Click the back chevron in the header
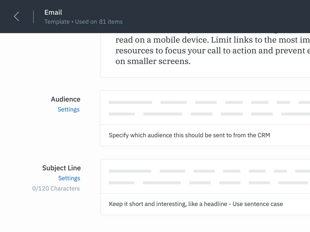The width and height of the screenshot is (310, 232). tap(16, 16)
